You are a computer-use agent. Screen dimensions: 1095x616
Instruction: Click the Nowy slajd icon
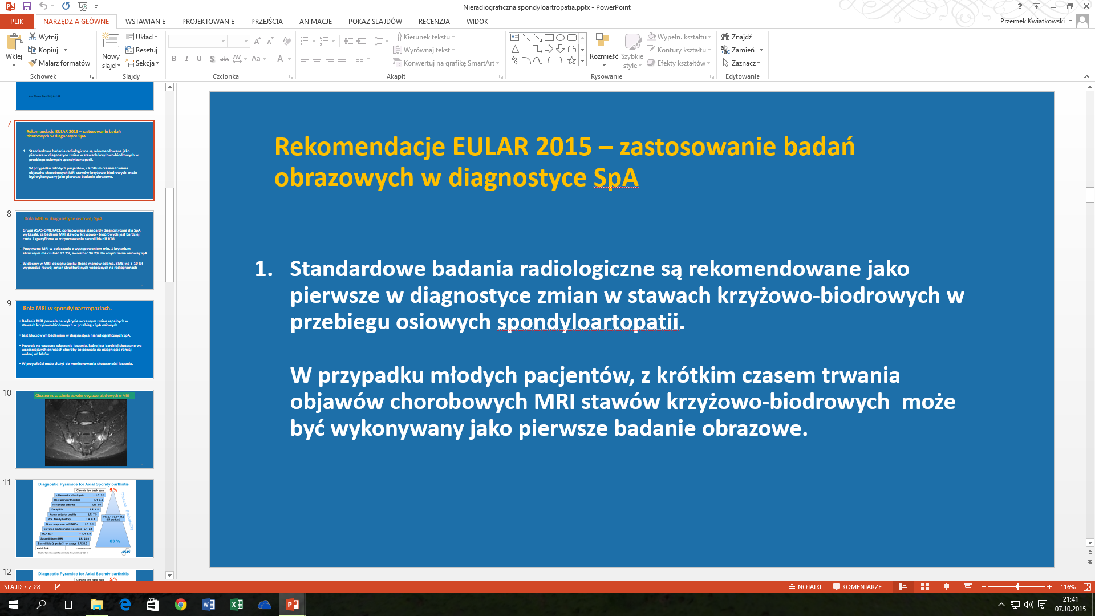111,42
